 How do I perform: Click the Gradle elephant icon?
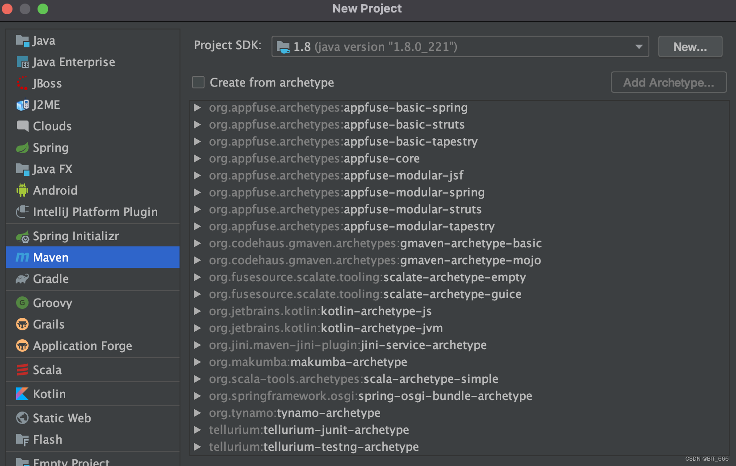click(x=22, y=279)
